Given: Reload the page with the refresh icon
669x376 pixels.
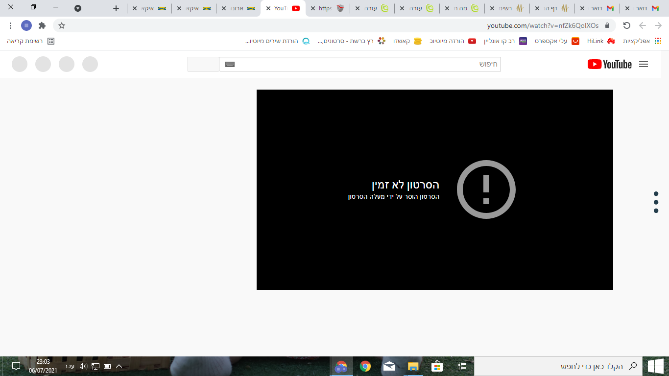Looking at the screenshot, I should pos(627,25).
